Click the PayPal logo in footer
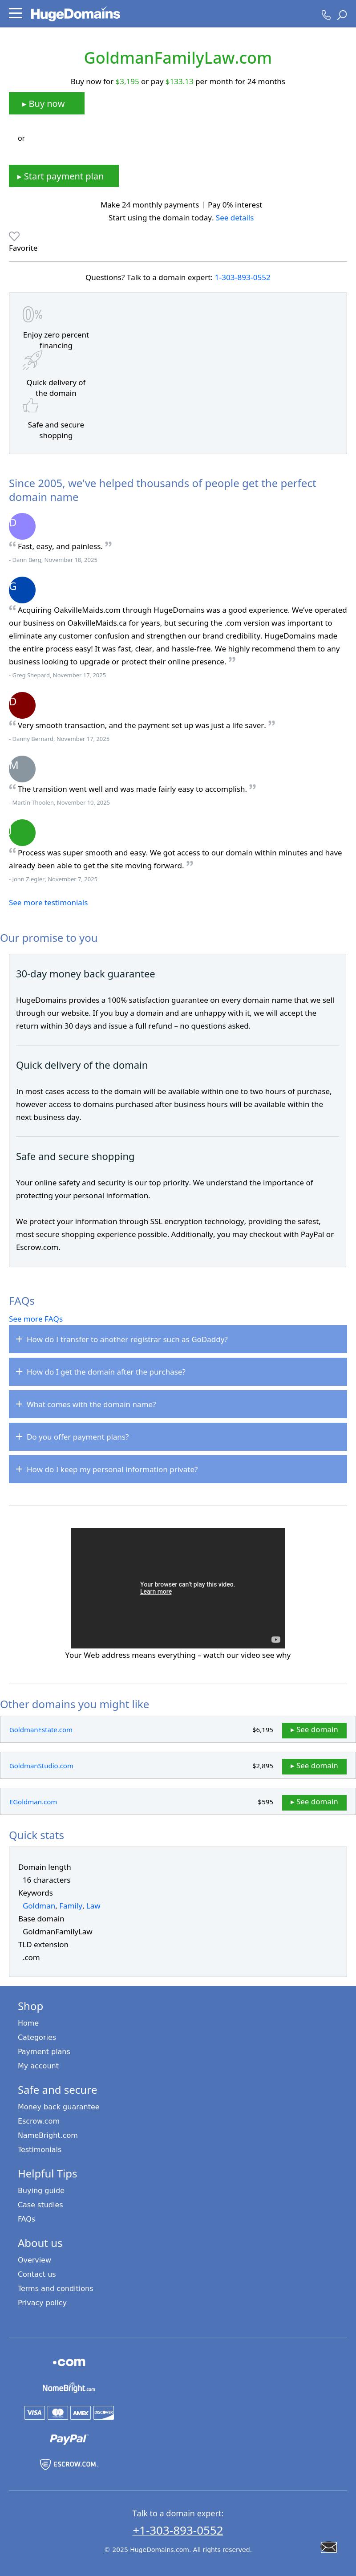This screenshot has width=356, height=2576. (x=69, y=2438)
